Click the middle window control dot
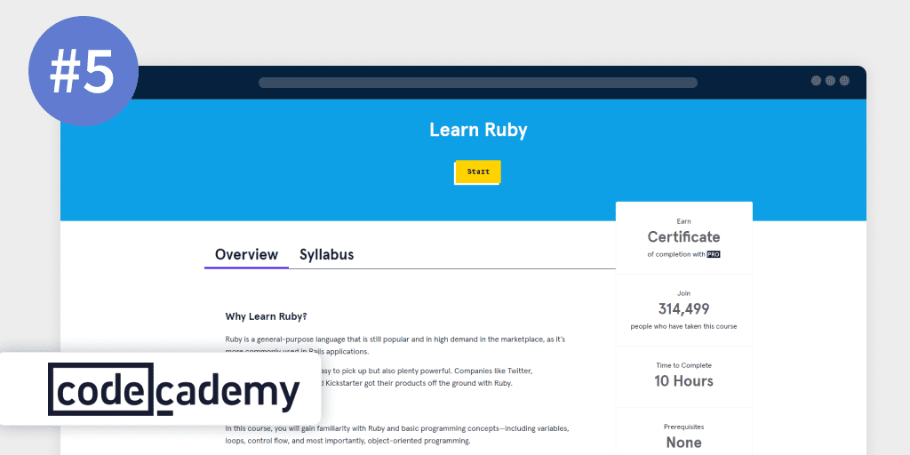910x455 pixels. 830,81
